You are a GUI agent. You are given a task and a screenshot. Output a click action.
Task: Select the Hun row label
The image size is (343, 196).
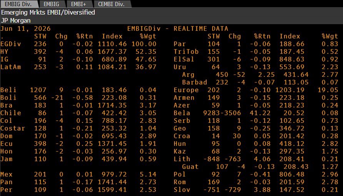pyautogui.click(x=180, y=143)
